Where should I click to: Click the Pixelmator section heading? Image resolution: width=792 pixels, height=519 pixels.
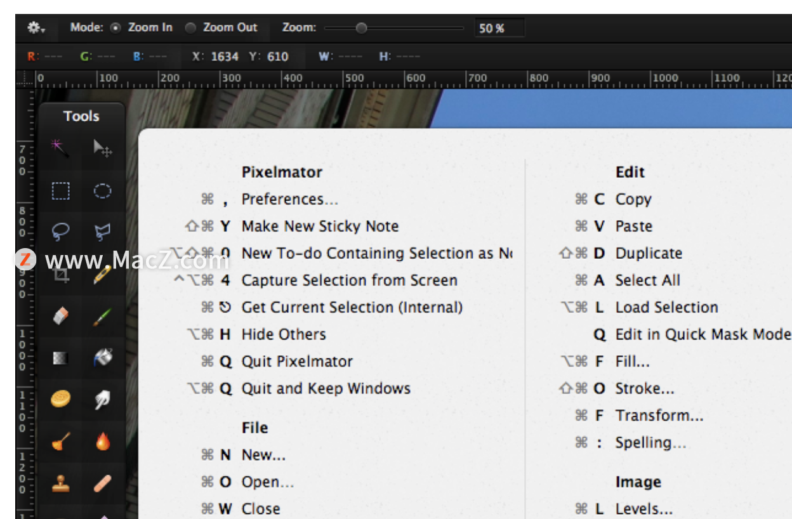pyautogui.click(x=282, y=172)
